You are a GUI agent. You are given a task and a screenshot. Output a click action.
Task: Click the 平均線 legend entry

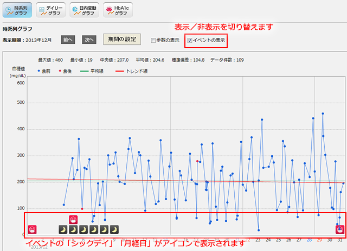(x=92, y=71)
